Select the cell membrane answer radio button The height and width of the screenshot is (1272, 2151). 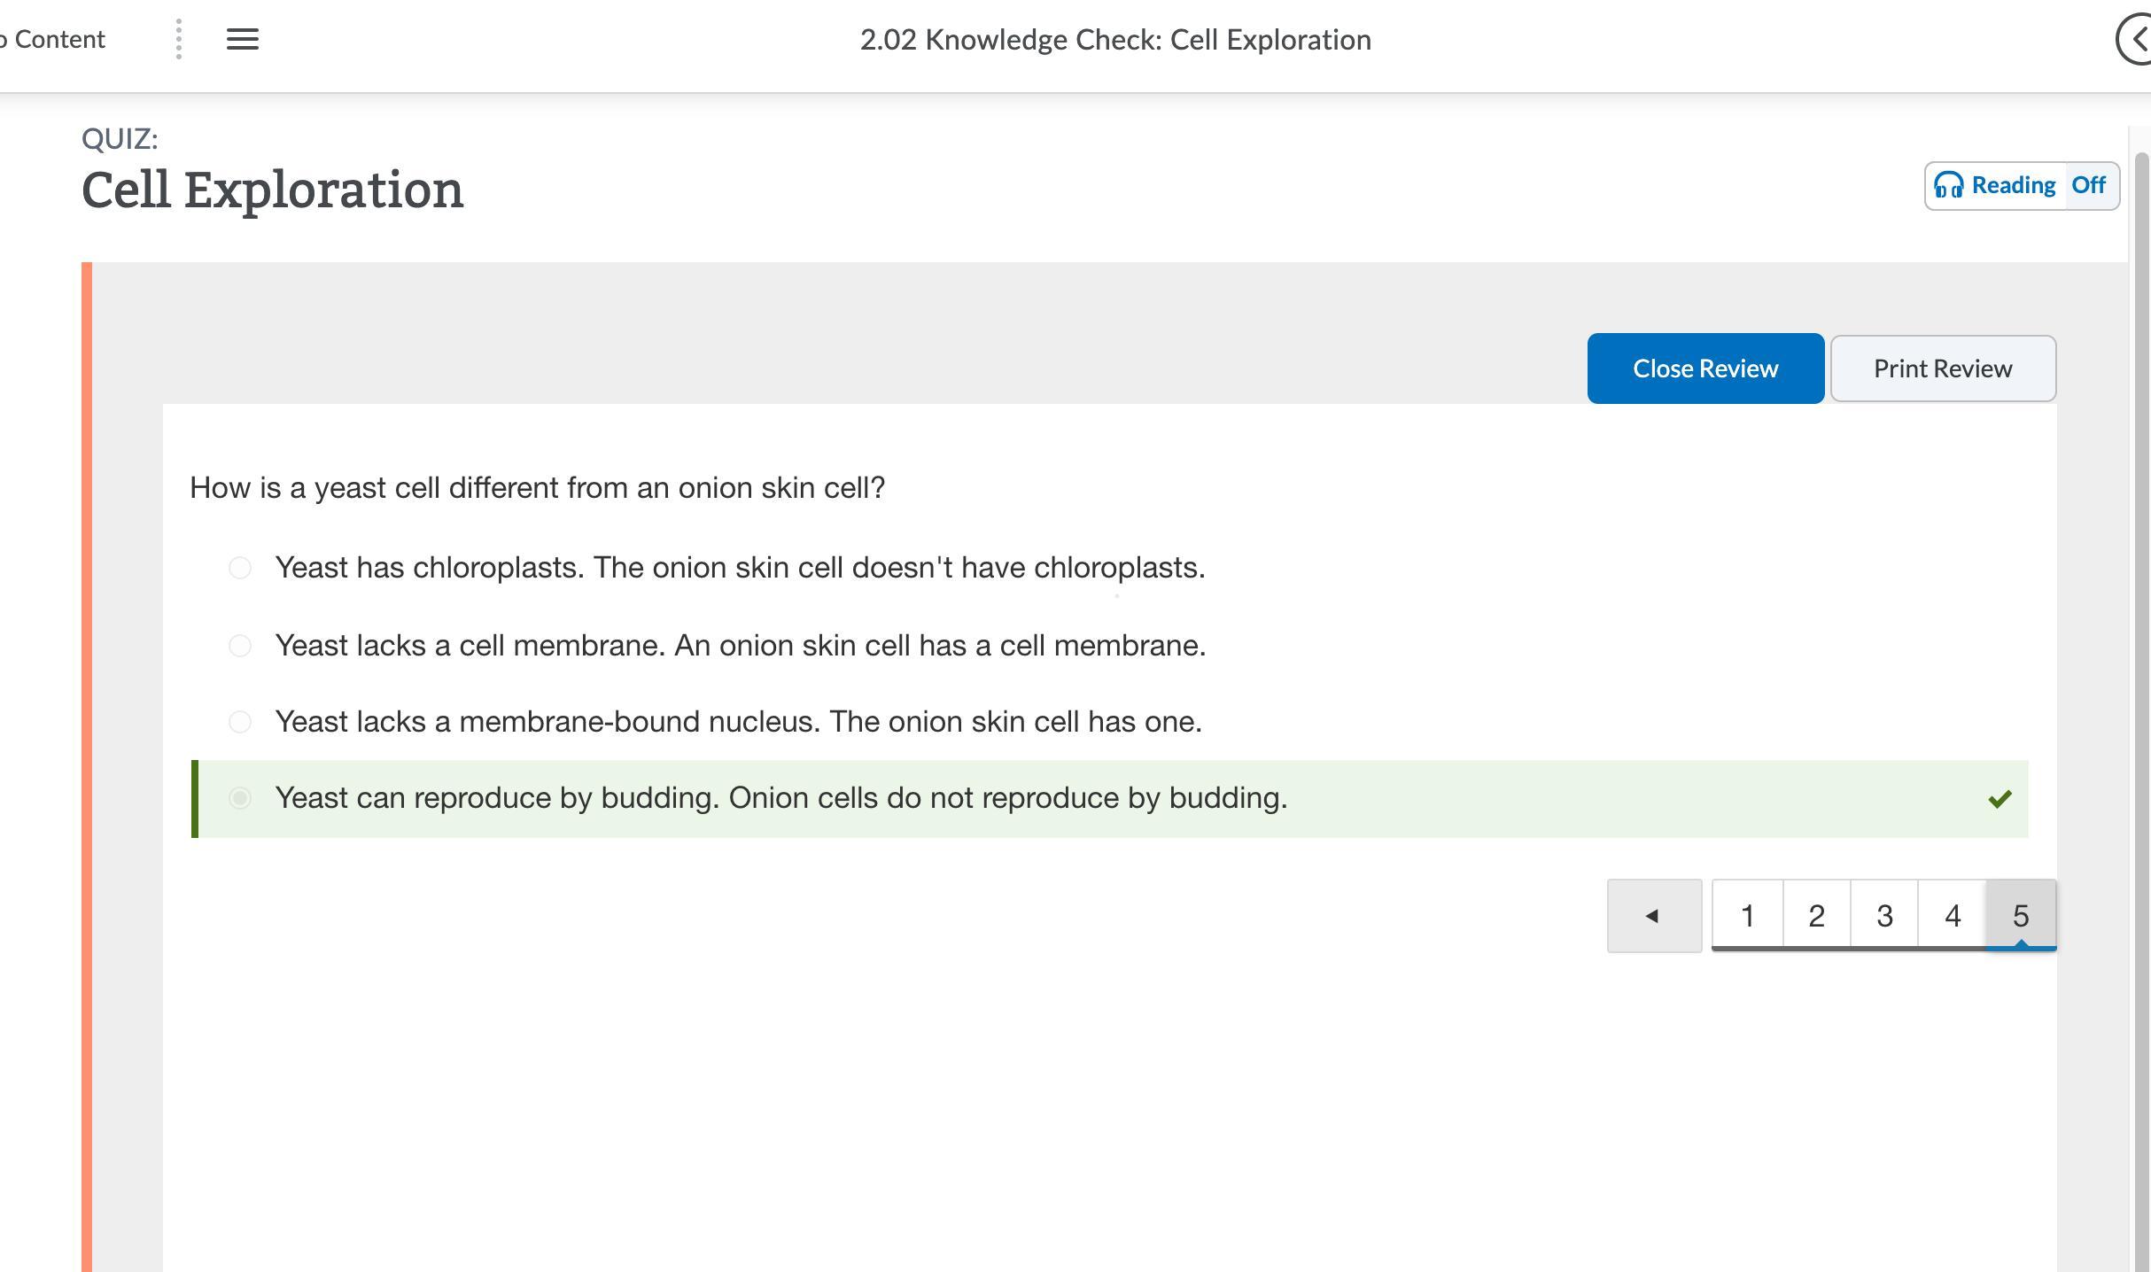click(x=240, y=646)
